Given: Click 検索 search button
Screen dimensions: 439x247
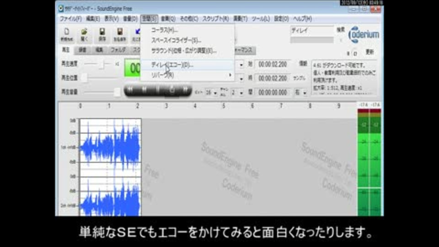Looking at the screenshot, I should [341, 30].
